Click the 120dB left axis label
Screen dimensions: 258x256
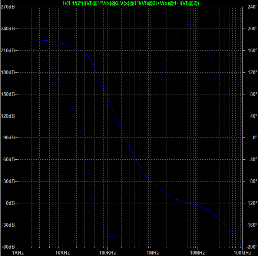8,116
